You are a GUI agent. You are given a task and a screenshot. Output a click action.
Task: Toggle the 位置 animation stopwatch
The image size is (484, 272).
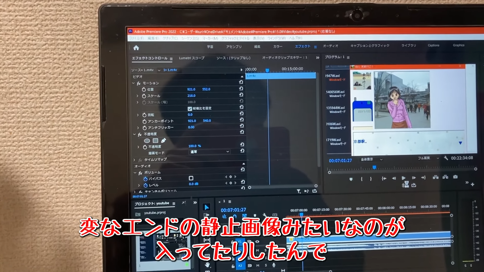[x=144, y=89]
